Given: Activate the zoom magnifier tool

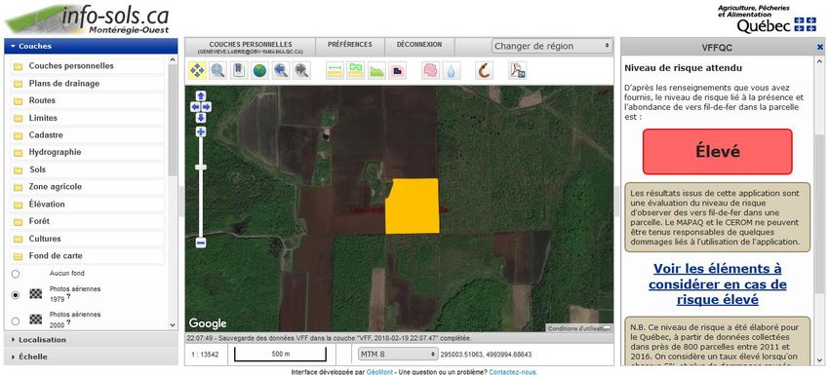Looking at the screenshot, I should coord(217,70).
